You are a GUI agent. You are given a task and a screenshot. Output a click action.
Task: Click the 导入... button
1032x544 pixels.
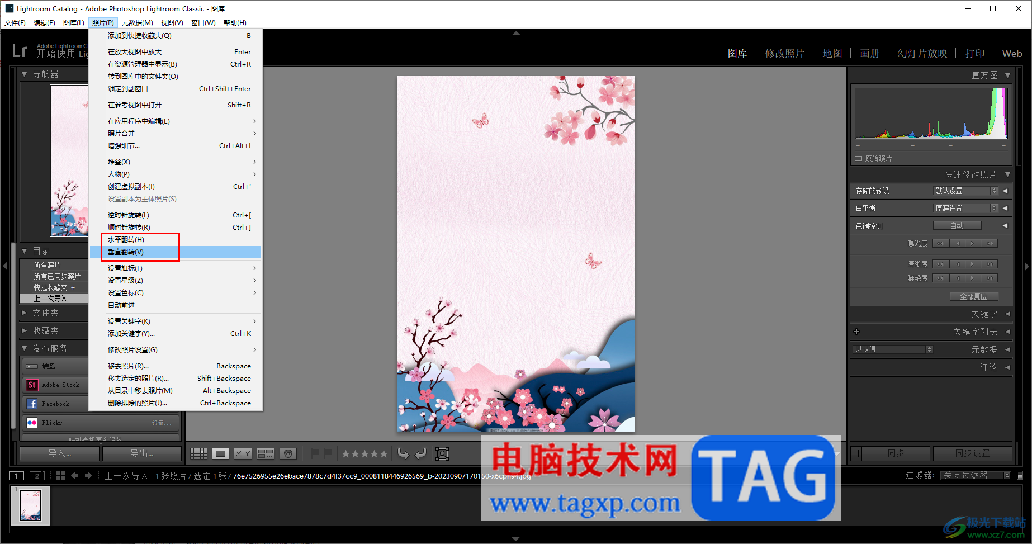tap(60, 453)
